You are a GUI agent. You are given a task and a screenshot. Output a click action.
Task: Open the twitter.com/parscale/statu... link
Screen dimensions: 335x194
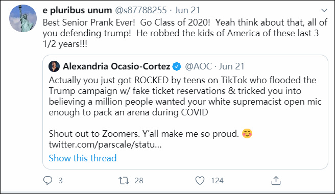pos(105,144)
